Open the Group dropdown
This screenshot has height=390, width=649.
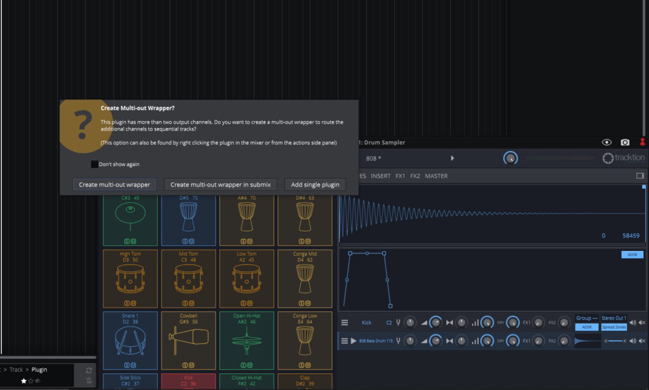[x=586, y=318]
